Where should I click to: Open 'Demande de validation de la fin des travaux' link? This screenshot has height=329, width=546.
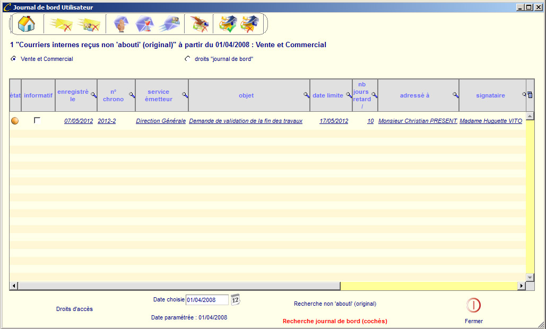coord(246,121)
